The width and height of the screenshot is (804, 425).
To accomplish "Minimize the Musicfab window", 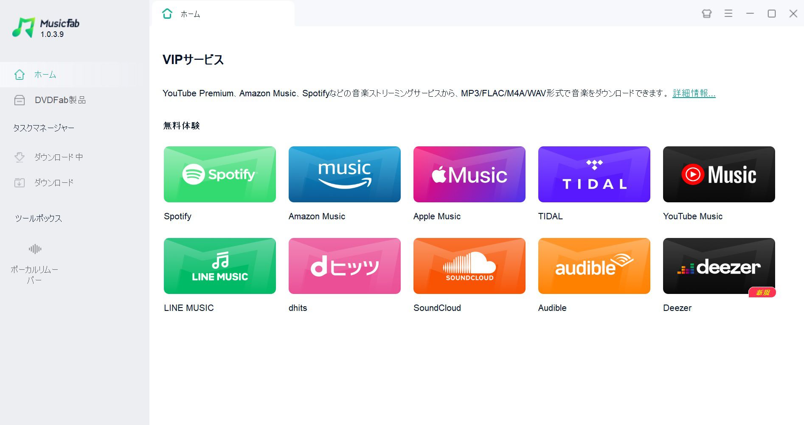I will [x=750, y=14].
